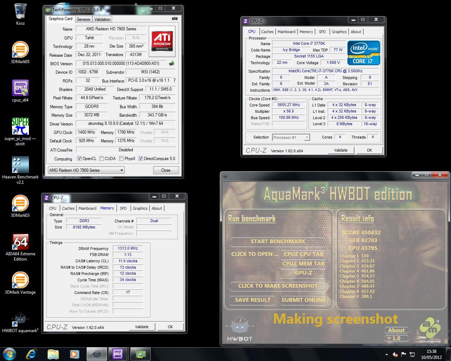
Task: Open Caches tab in top CPU-Z window
Action: click(267, 32)
